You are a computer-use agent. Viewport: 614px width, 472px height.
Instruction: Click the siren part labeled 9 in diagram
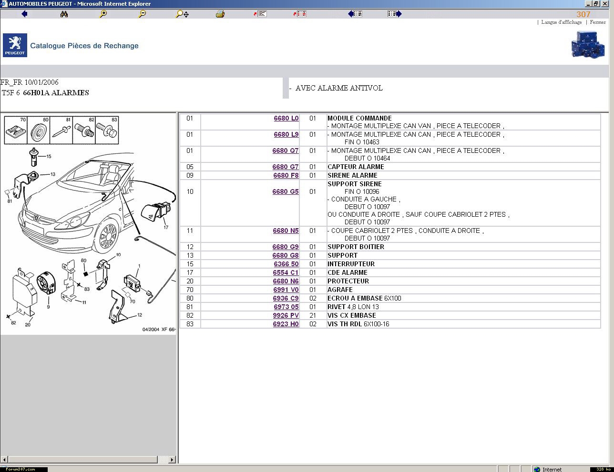click(47, 283)
